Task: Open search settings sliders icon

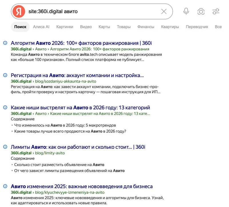Action: 216,11
